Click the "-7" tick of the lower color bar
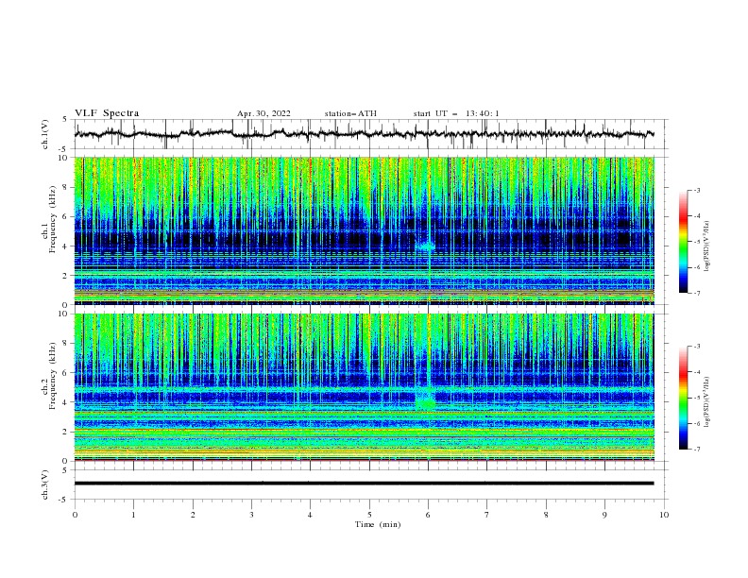 (697, 449)
